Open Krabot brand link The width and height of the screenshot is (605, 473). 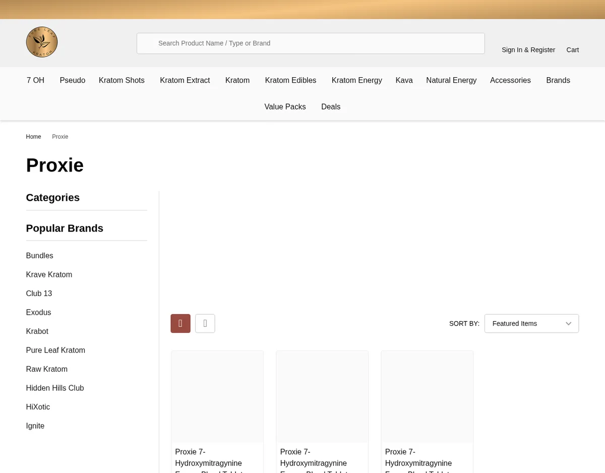pos(37,331)
